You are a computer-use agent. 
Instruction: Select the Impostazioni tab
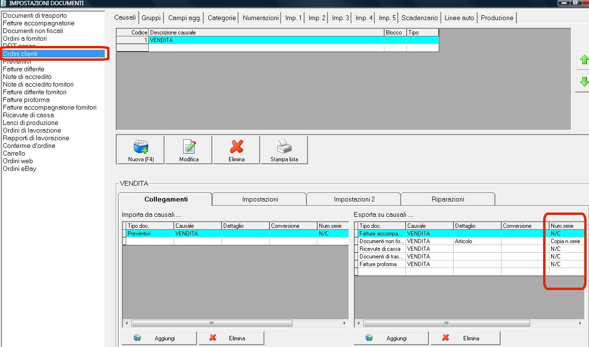pos(260,199)
